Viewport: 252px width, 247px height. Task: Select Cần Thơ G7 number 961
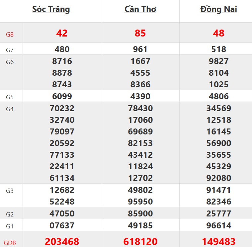coord(140,49)
